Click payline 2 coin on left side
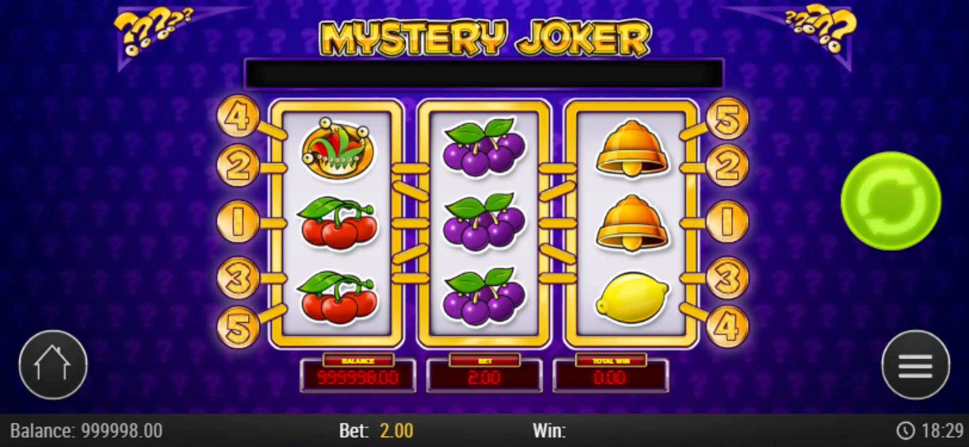This screenshot has height=447, width=969. coord(238,165)
